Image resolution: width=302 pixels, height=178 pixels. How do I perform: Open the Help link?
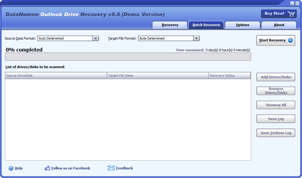coord(18,168)
